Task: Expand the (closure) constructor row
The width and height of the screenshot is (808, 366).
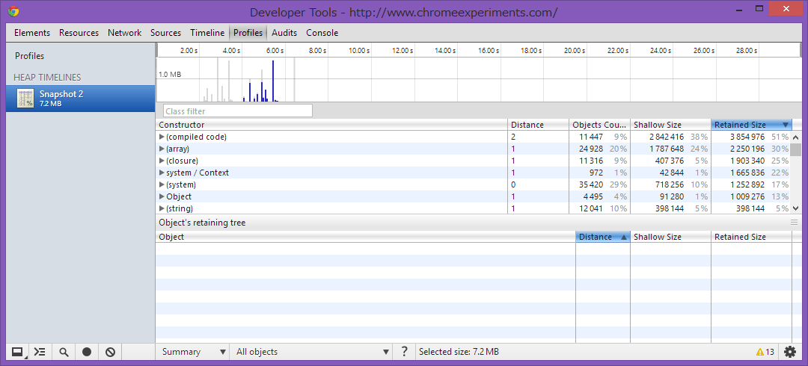Action: pos(162,161)
